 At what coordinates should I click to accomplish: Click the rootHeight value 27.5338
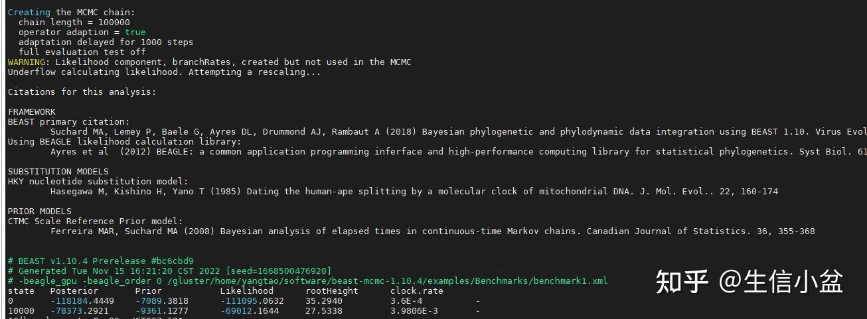[323, 310]
